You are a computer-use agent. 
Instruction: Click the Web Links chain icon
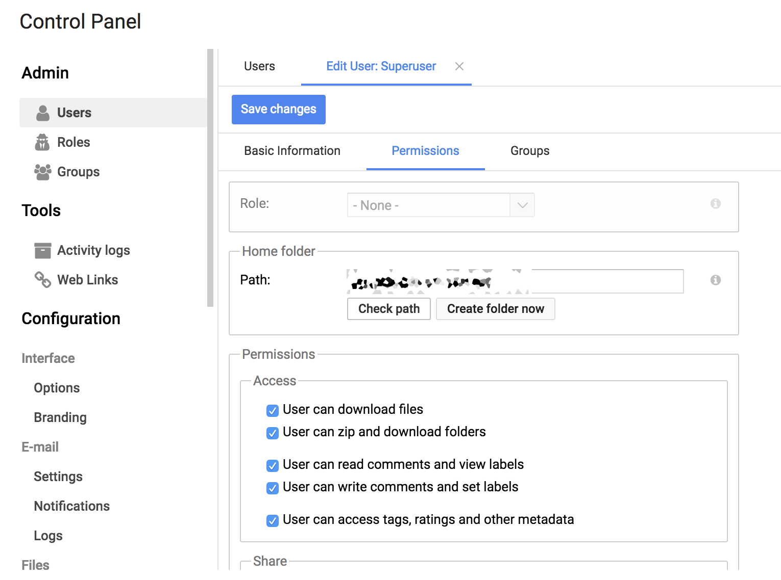[43, 279]
